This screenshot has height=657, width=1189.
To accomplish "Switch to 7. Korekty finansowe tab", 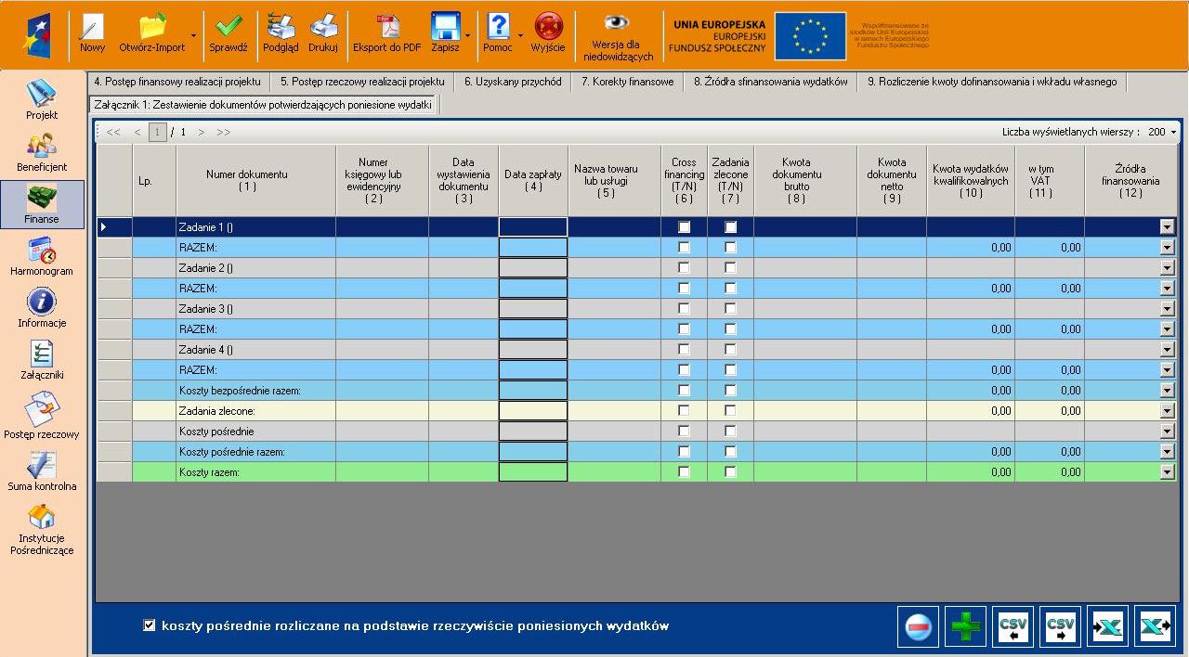I will [628, 82].
